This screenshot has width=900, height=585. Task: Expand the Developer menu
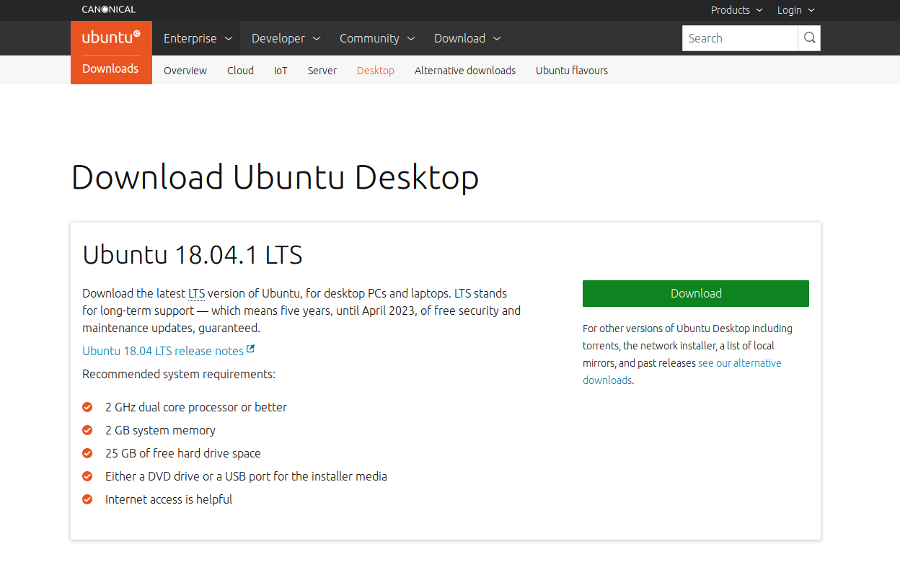pyautogui.click(x=286, y=38)
